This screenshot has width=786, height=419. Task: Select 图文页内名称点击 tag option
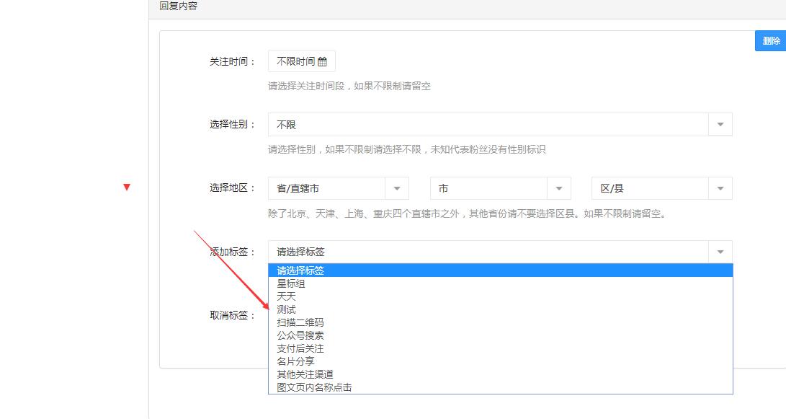pos(314,387)
